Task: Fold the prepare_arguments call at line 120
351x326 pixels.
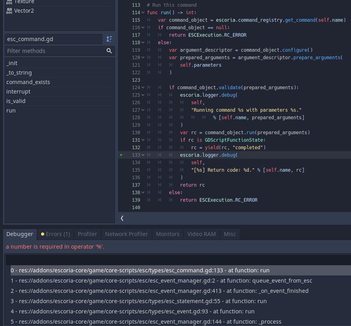Action: click(x=143, y=58)
